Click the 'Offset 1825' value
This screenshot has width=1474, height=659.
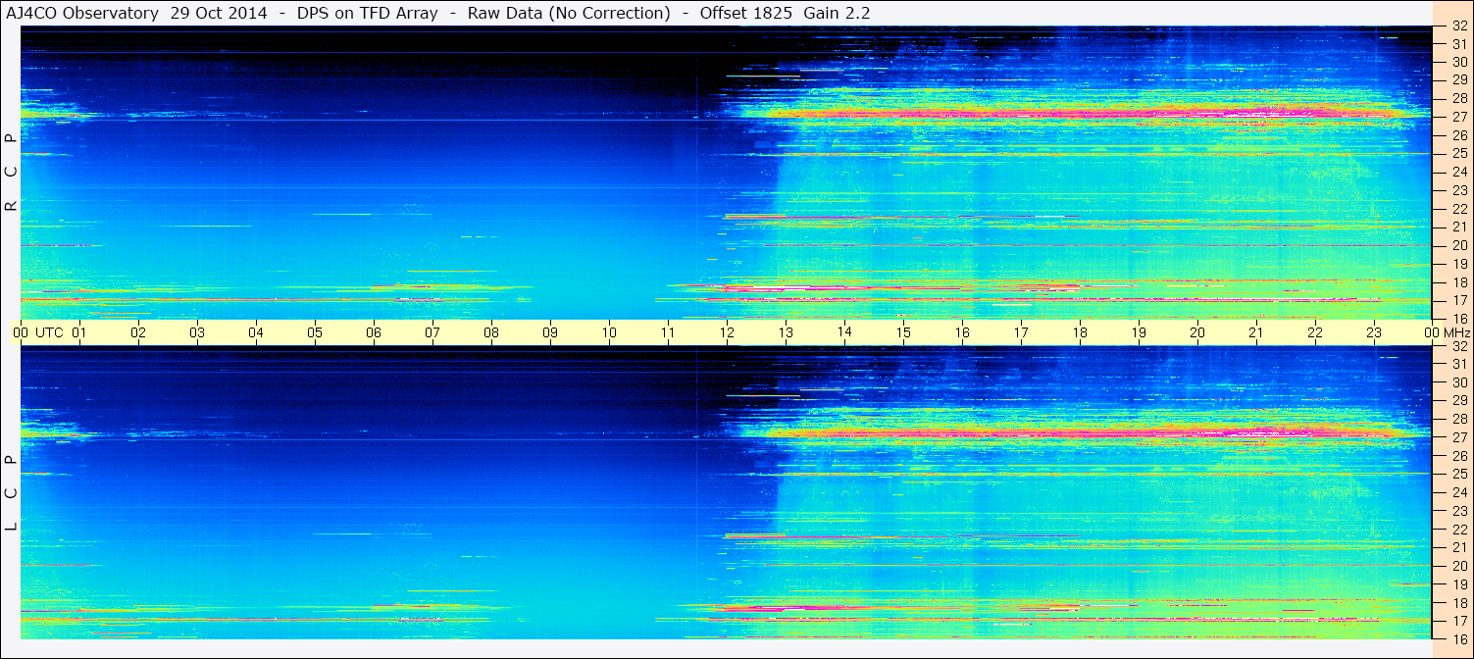[746, 13]
